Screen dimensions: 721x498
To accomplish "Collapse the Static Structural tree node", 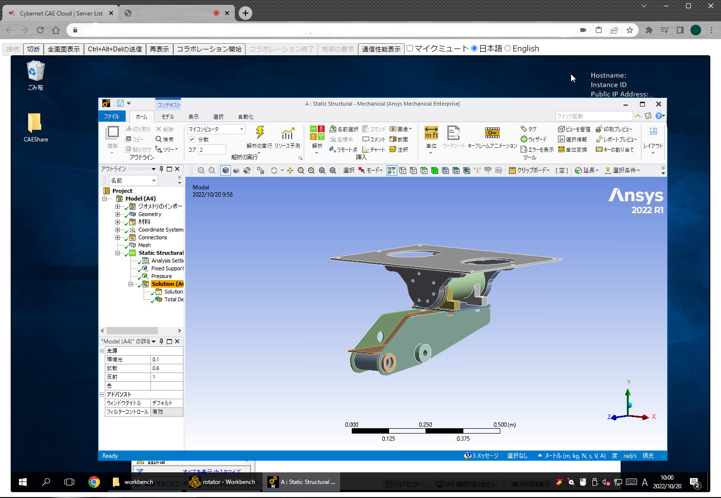I will pyautogui.click(x=117, y=253).
